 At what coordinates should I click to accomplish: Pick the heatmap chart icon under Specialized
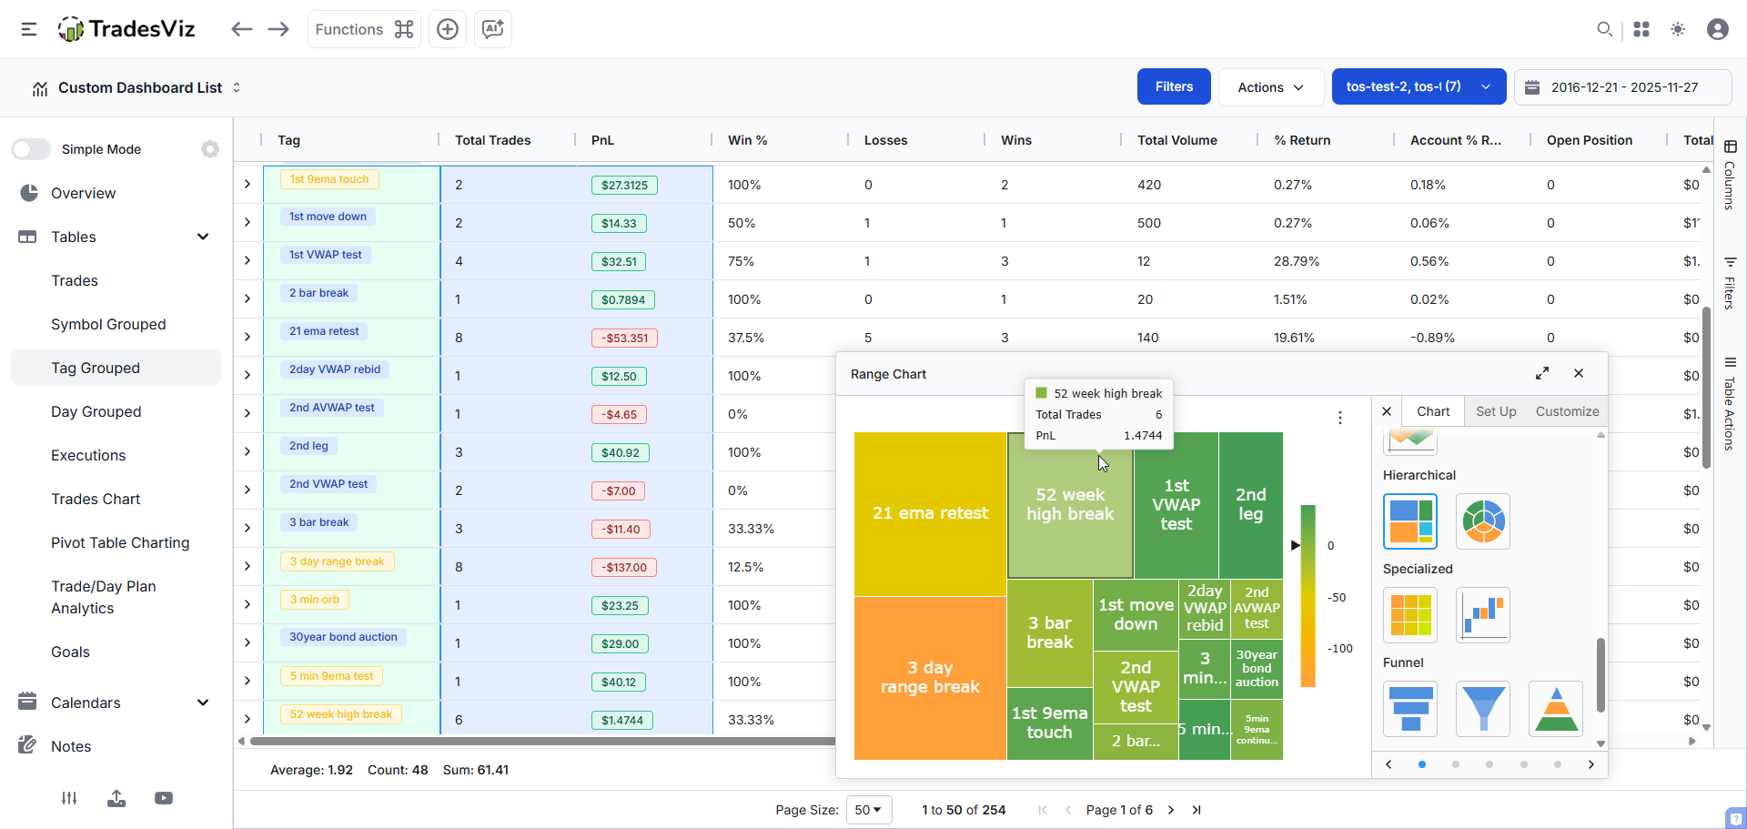(1409, 615)
